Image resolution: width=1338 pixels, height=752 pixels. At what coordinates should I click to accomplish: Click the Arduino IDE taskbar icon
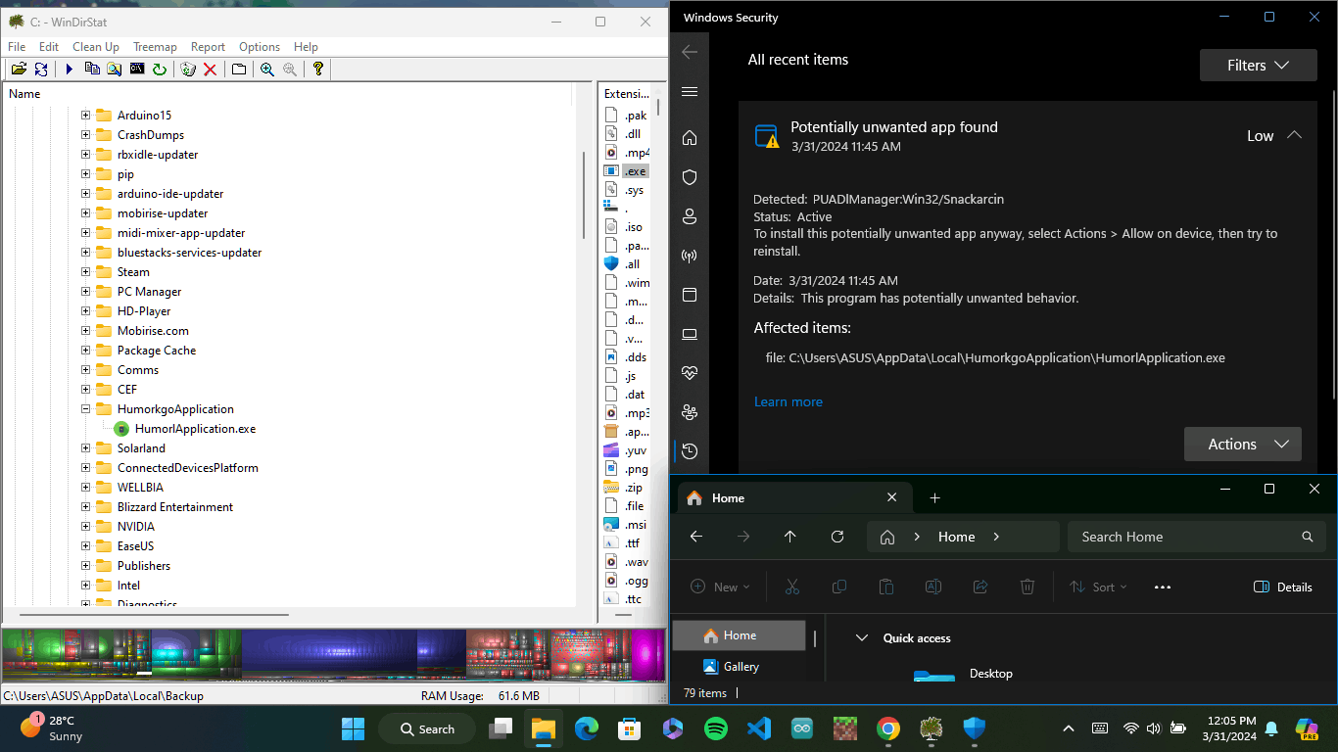802,728
